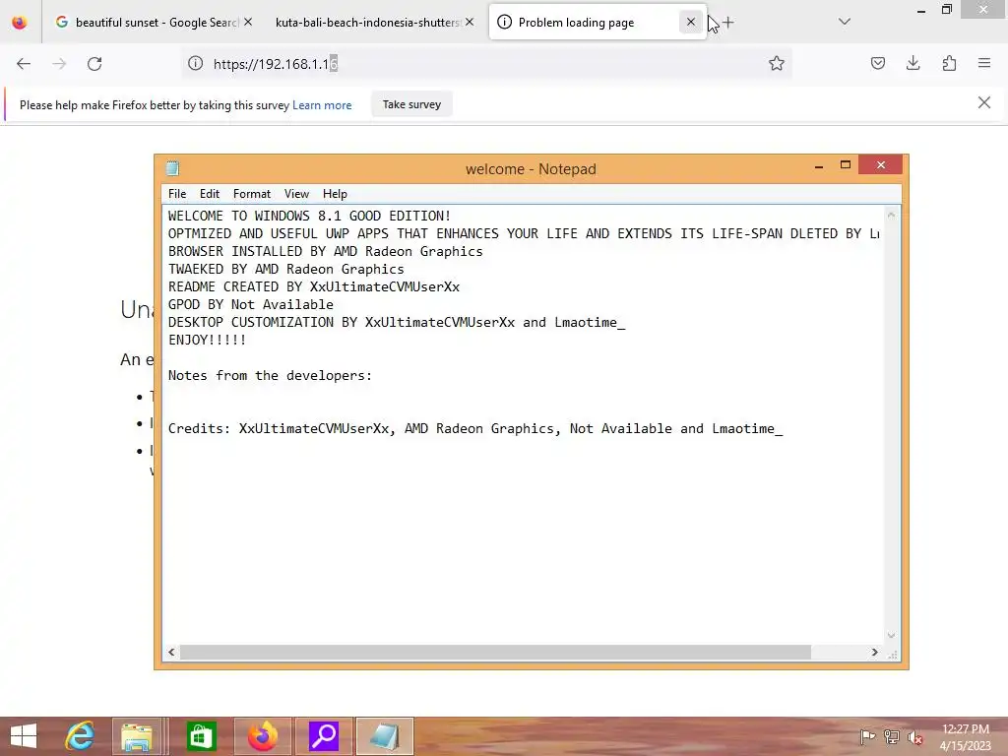Open the Notepad View menu
The height and width of the screenshot is (756, 1008).
pos(296,194)
